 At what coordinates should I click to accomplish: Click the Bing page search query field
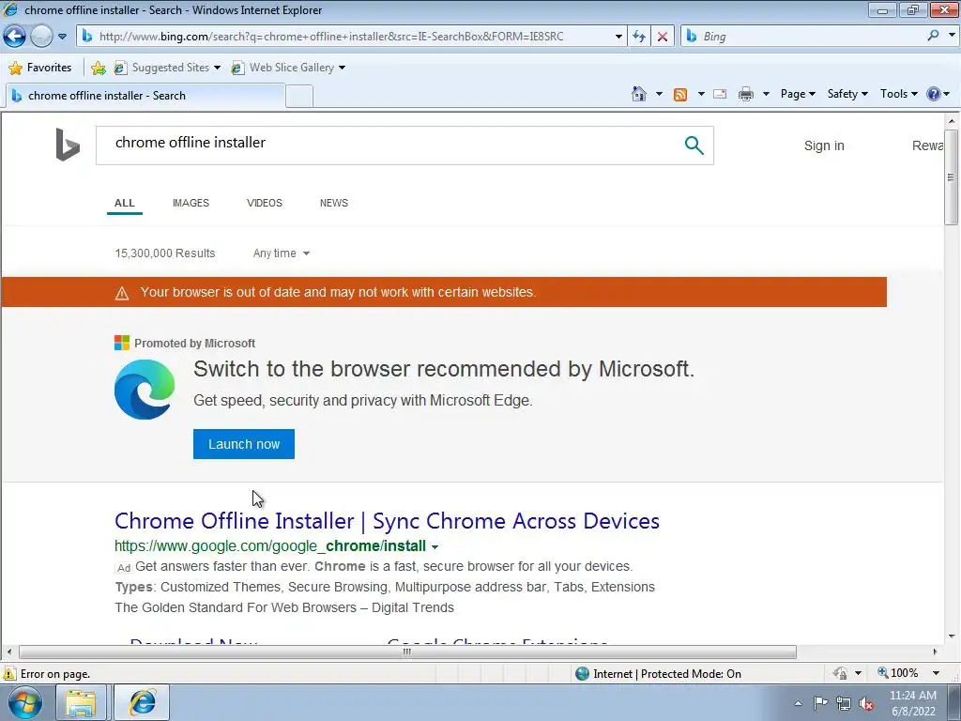(x=392, y=146)
